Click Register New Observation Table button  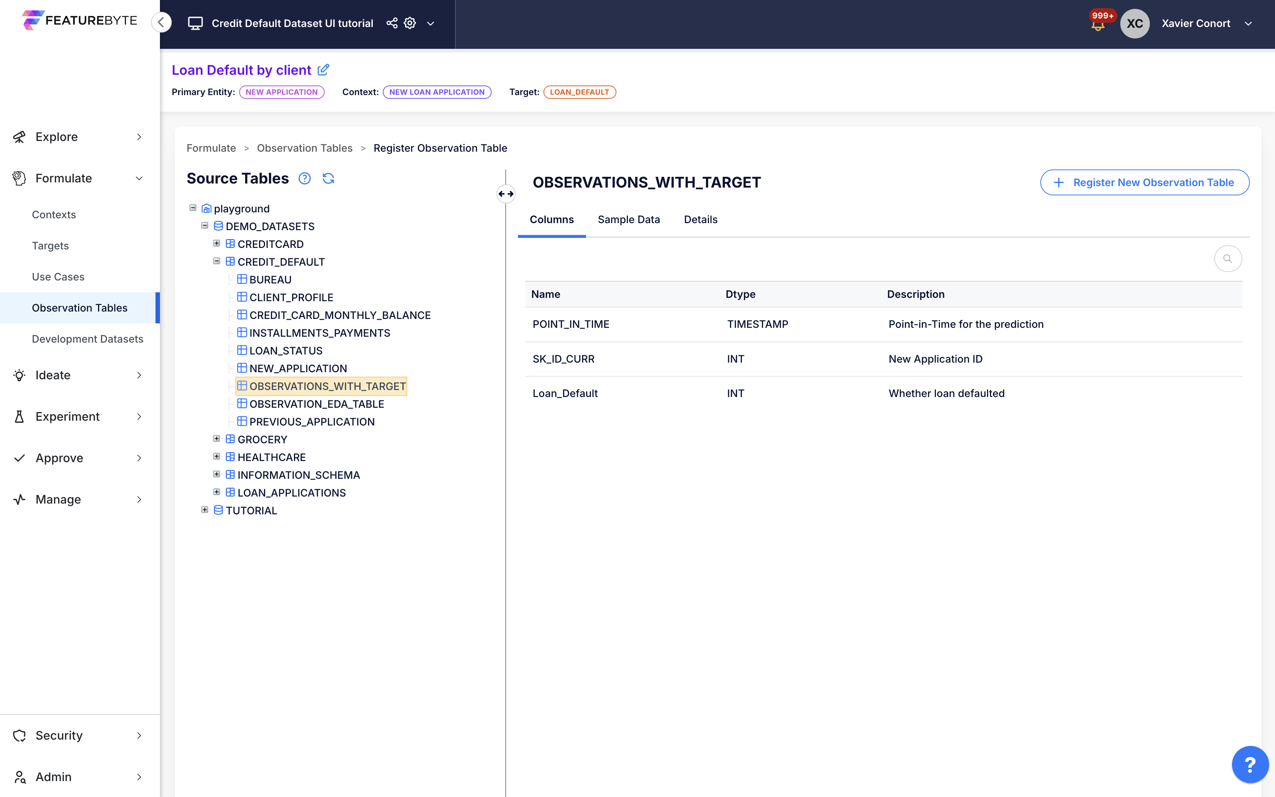click(x=1144, y=182)
